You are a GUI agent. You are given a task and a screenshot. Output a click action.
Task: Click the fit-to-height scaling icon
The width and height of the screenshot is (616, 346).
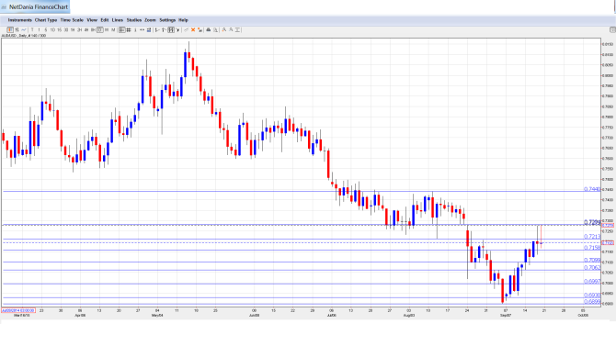click(237, 29)
